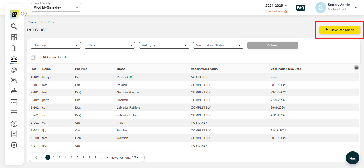Click the Breed column header
The height and width of the screenshot is (168, 364).
[x=121, y=69]
